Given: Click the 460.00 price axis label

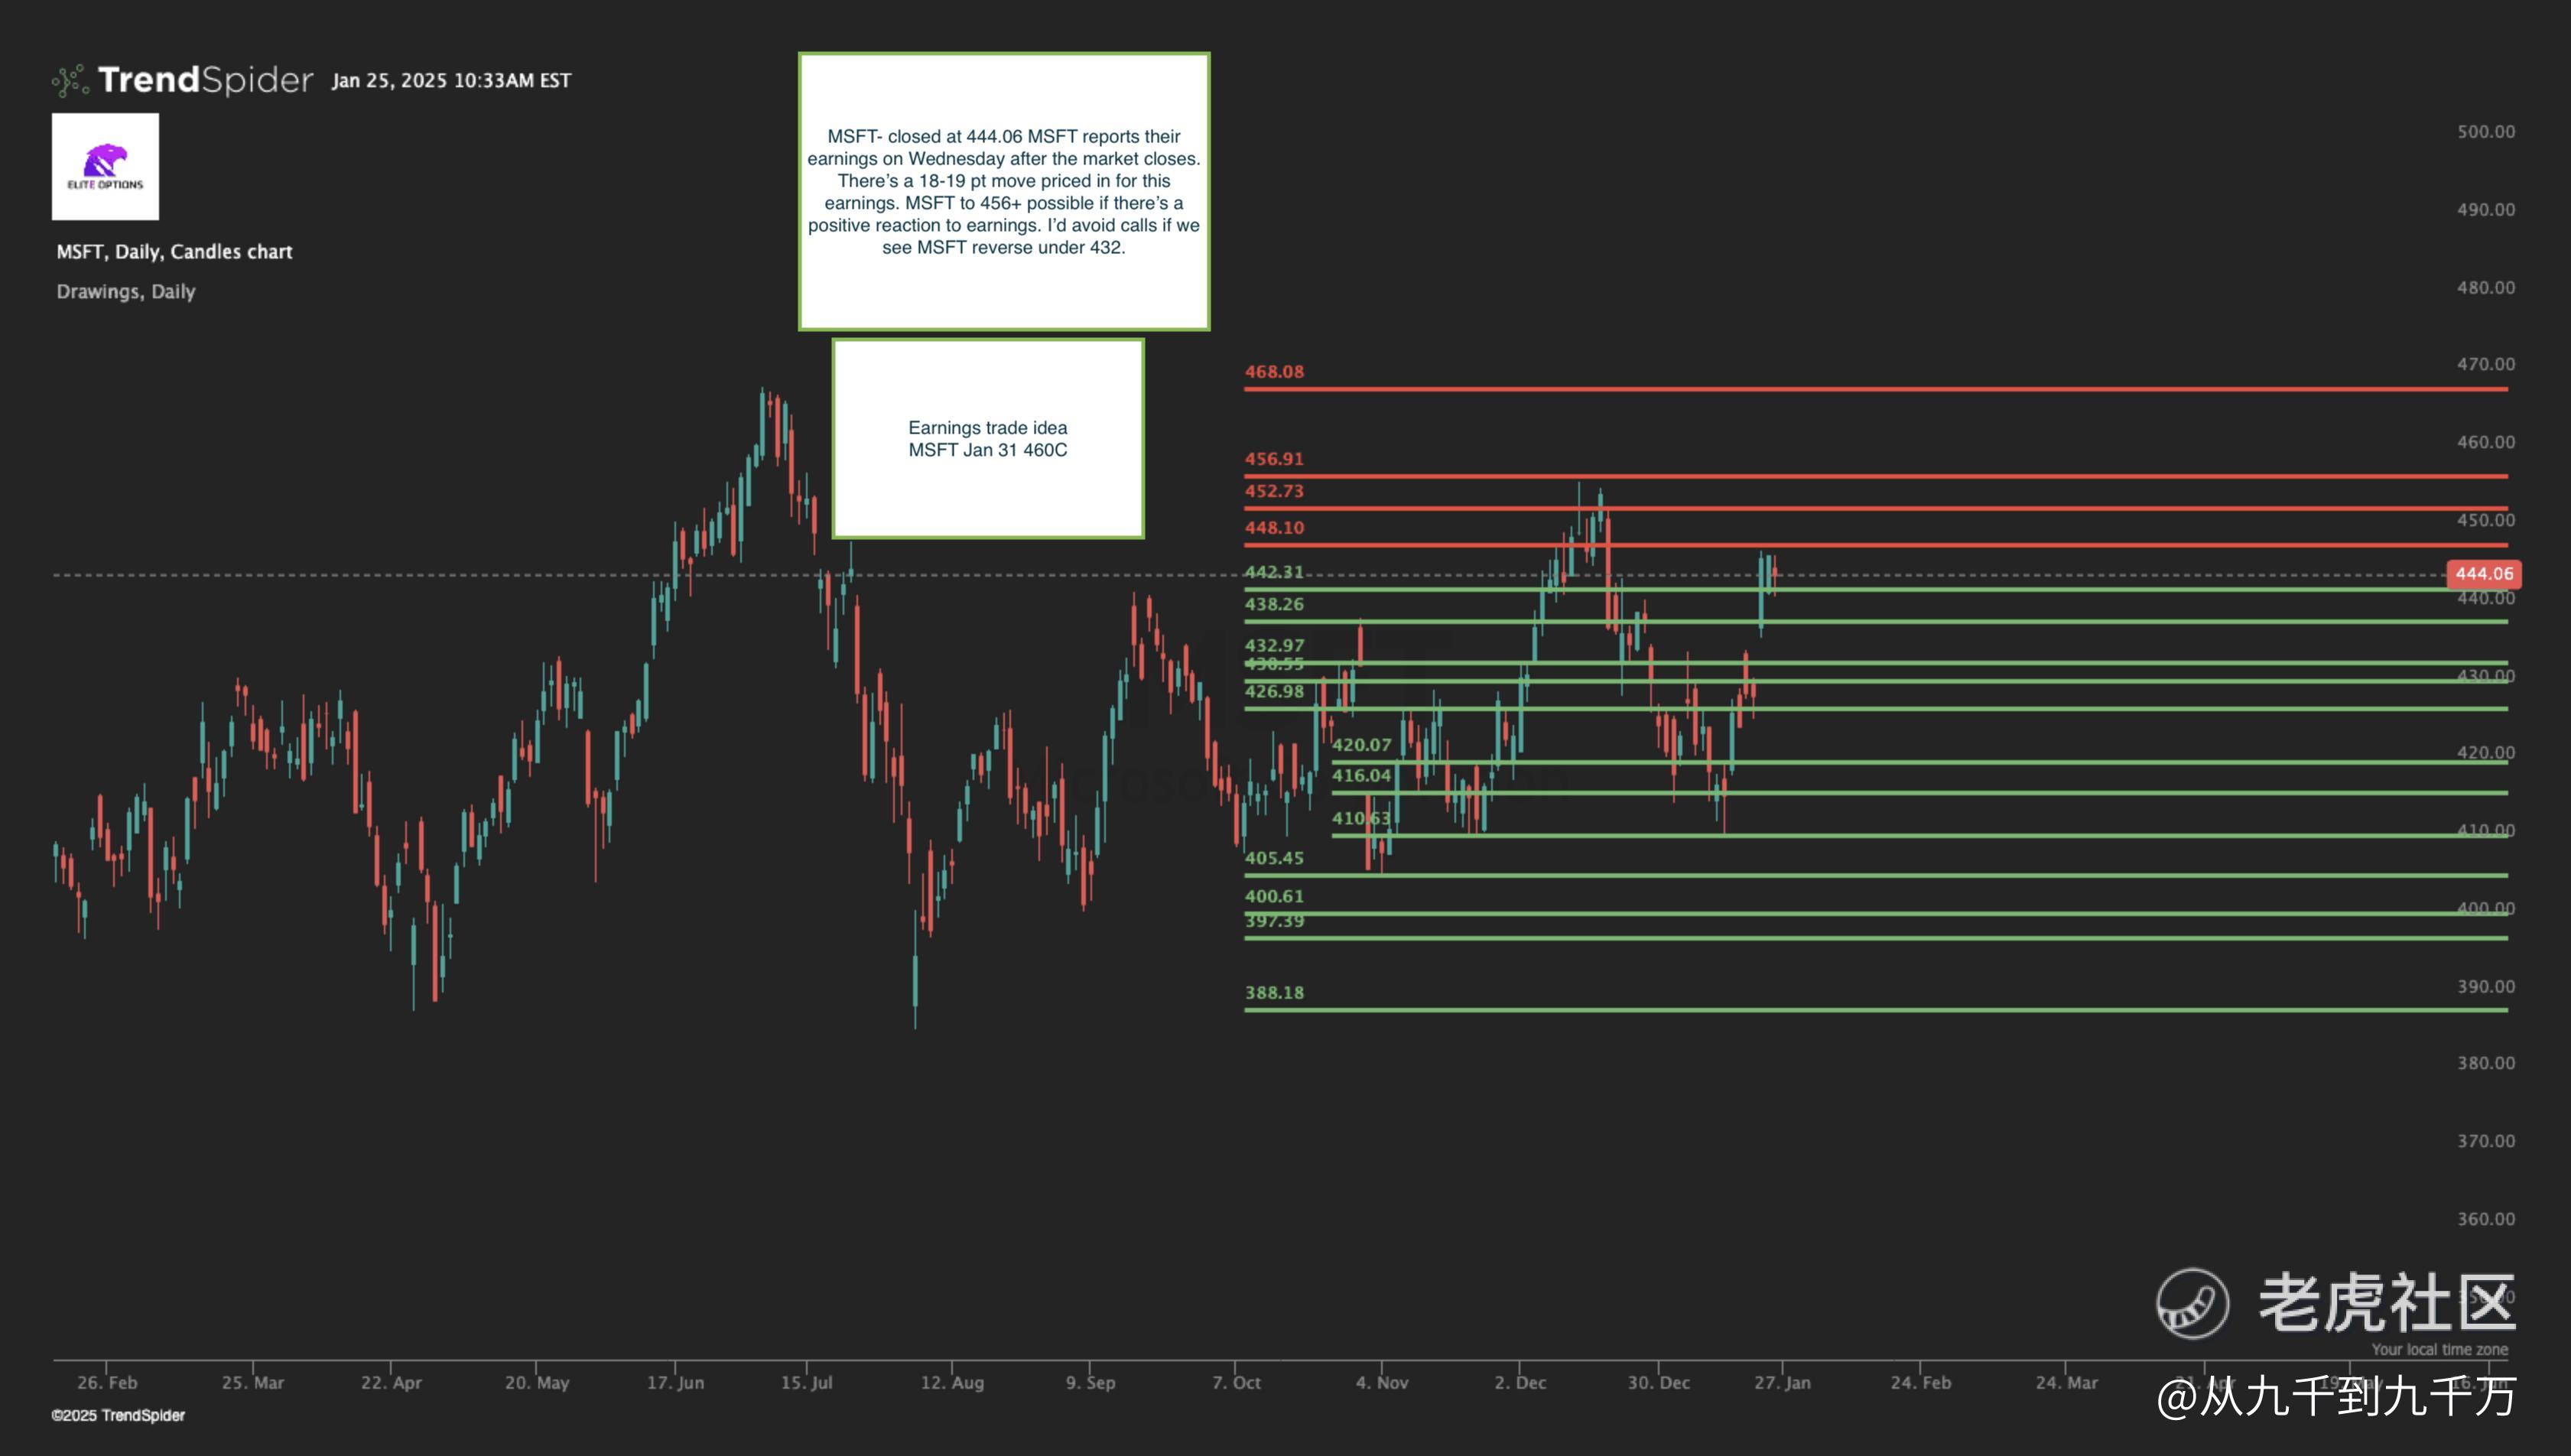Looking at the screenshot, I should (x=2486, y=442).
